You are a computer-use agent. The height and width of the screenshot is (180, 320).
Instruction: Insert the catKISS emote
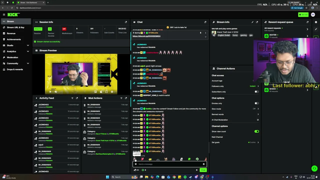[134, 159]
